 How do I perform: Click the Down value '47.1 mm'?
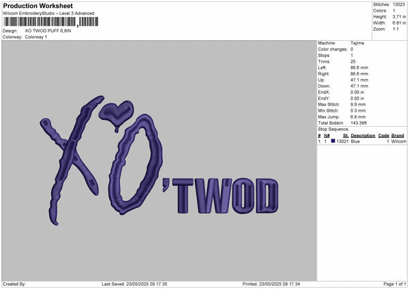pyautogui.click(x=359, y=86)
